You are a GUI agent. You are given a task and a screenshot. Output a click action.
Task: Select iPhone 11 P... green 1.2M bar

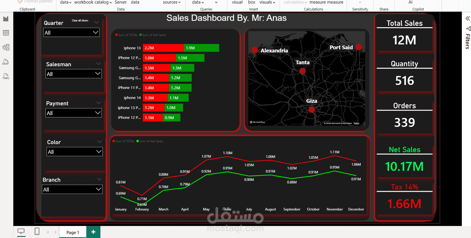pyautogui.click(x=180, y=88)
